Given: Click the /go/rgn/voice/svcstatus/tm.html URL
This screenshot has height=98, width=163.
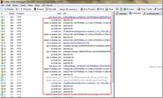Looking at the screenshot, I should point(76,43).
